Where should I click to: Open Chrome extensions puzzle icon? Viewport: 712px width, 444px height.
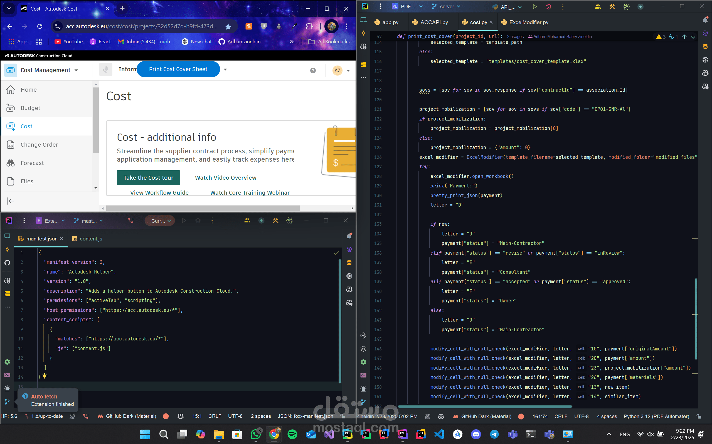pos(309,26)
